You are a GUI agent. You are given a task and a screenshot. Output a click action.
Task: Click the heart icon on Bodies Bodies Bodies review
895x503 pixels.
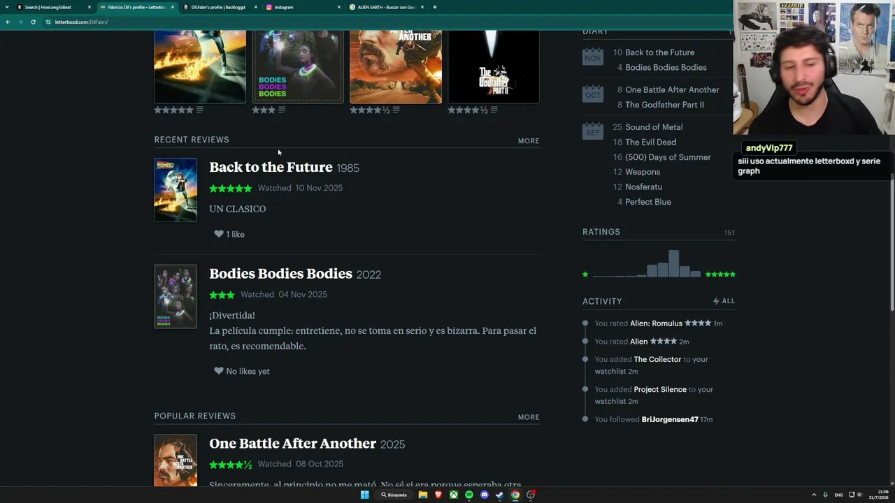219,371
